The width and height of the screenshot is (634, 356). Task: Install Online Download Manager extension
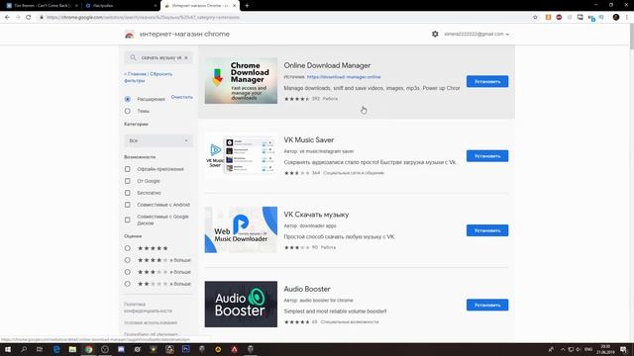(x=487, y=81)
